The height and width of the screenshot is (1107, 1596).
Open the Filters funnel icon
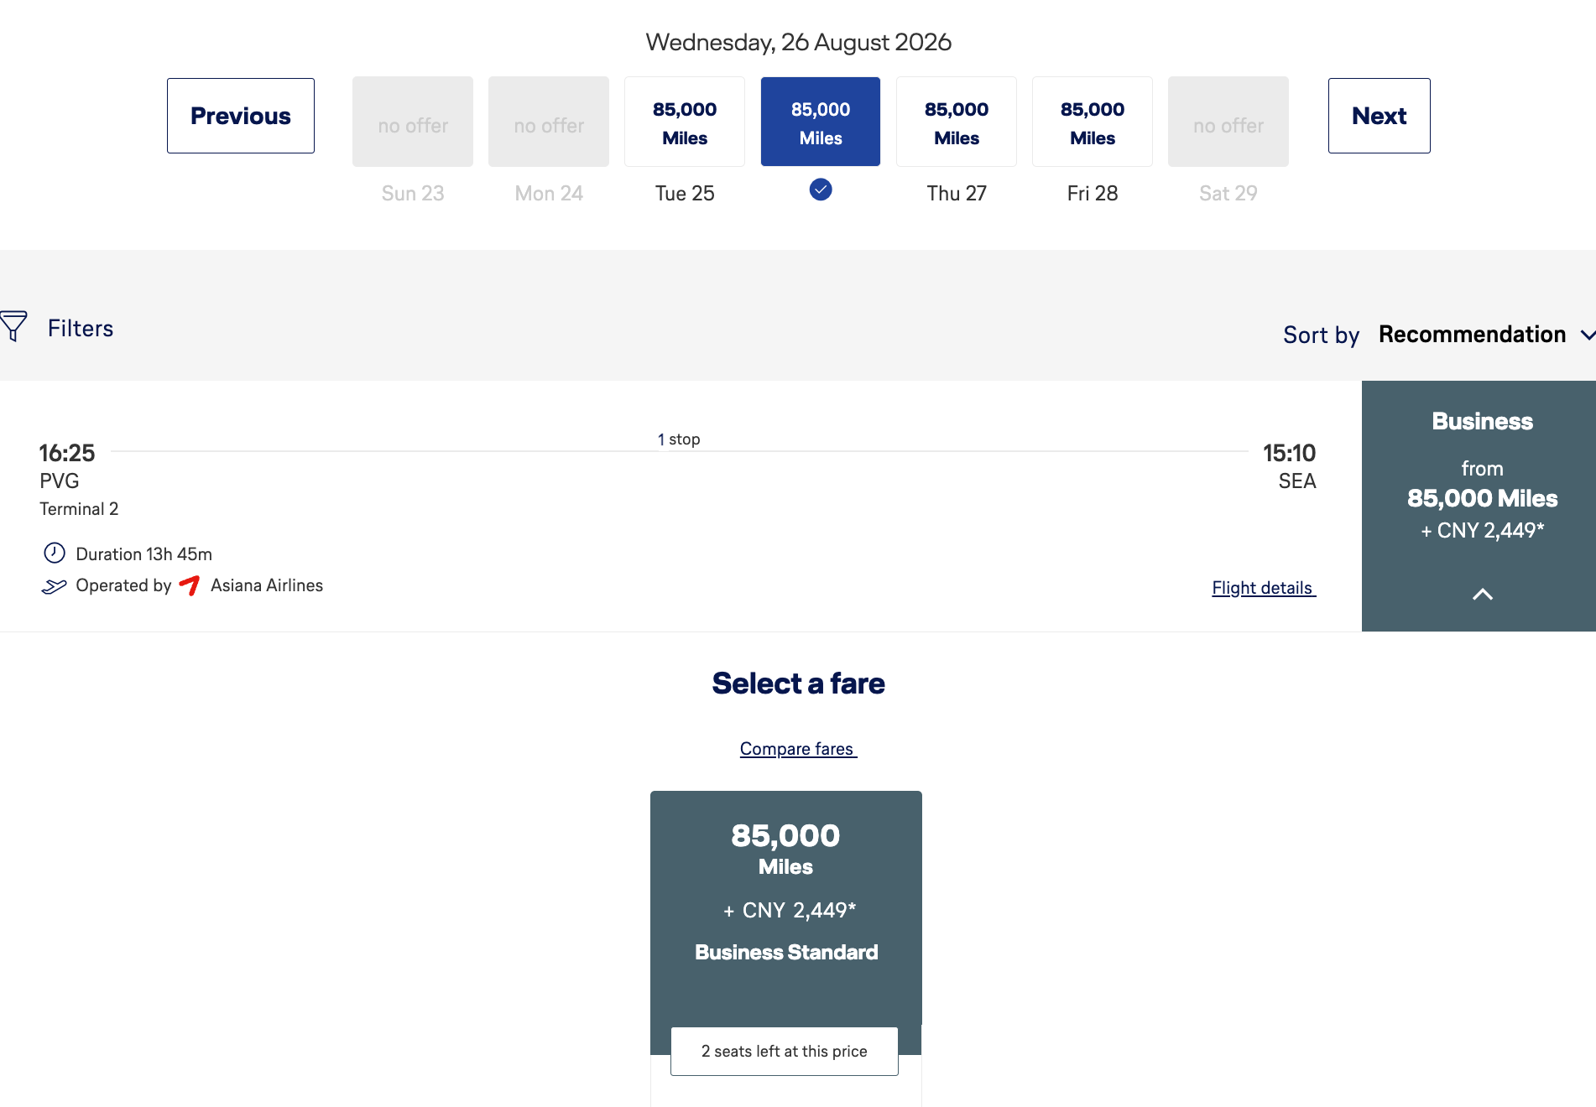coord(14,326)
